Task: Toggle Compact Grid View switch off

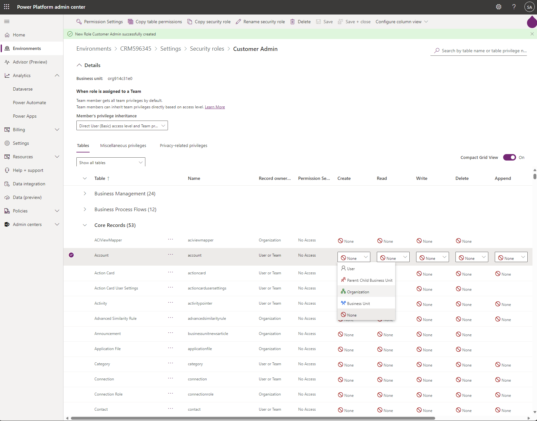Action: pos(510,157)
